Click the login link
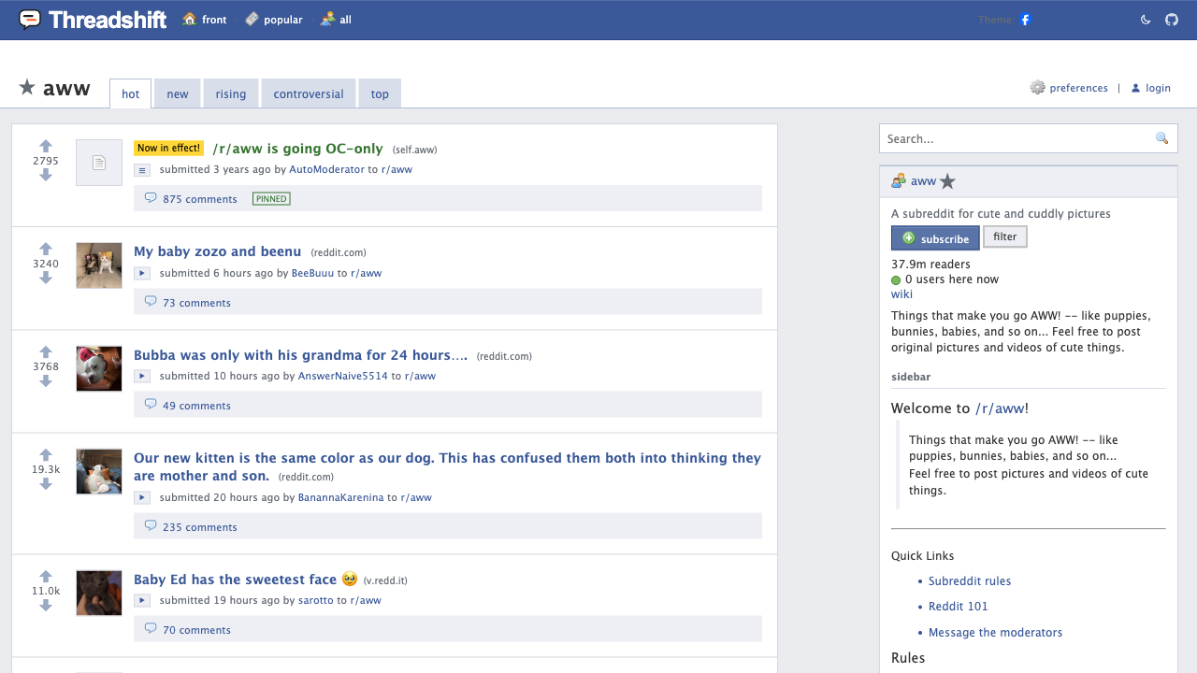 pyautogui.click(x=1150, y=88)
